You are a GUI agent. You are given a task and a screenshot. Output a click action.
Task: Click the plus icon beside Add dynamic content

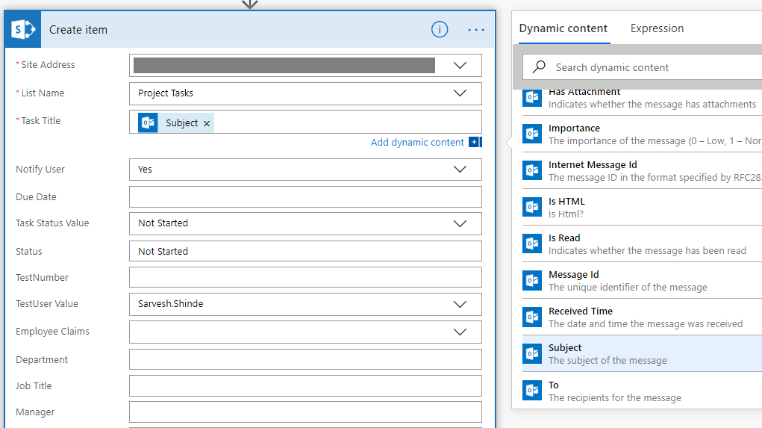pyautogui.click(x=475, y=142)
